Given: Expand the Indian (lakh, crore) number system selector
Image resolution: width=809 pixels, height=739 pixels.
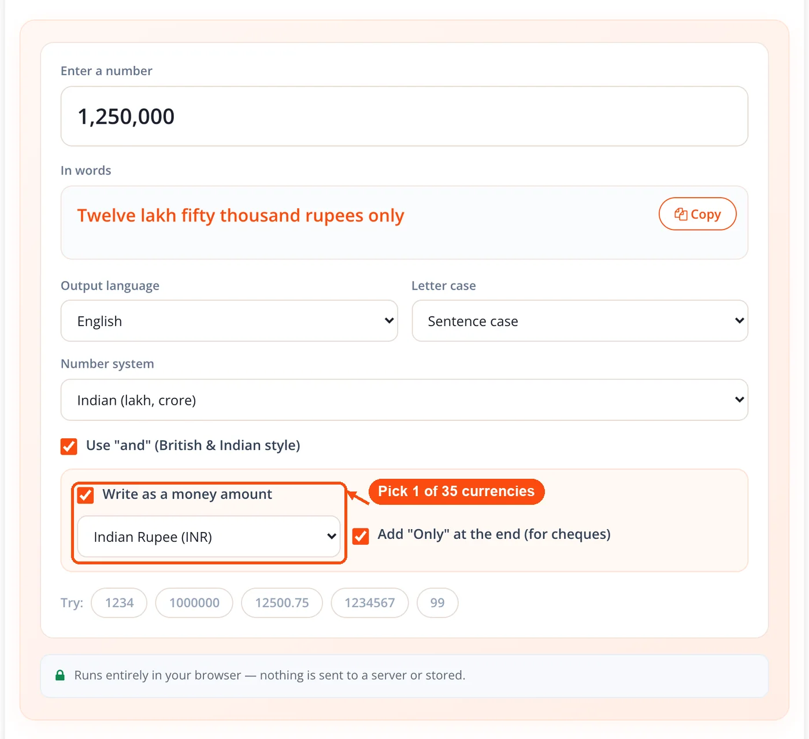Looking at the screenshot, I should [404, 400].
